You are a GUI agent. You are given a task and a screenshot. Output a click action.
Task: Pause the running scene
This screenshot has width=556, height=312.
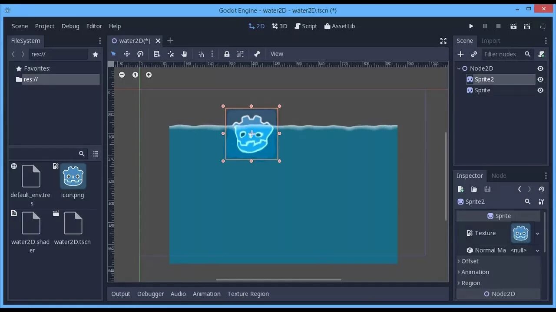pyautogui.click(x=485, y=26)
